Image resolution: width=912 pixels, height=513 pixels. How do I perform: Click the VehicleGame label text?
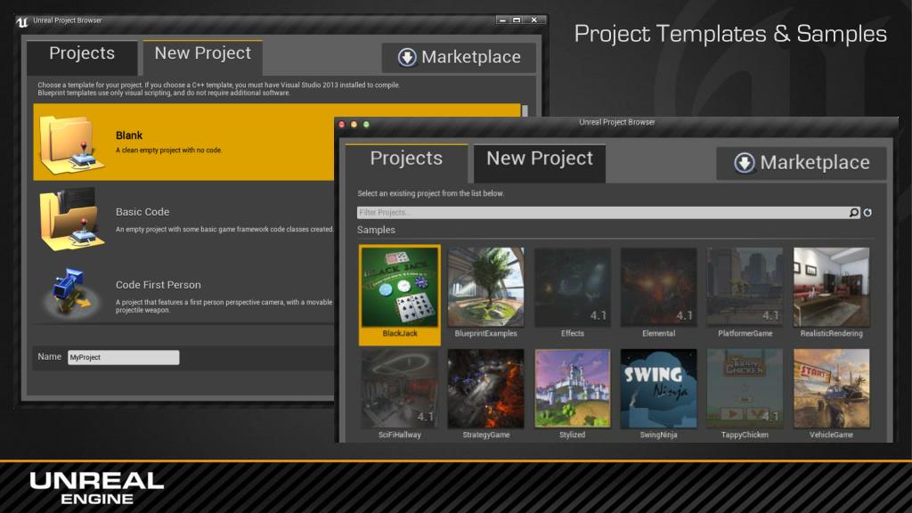pos(831,435)
